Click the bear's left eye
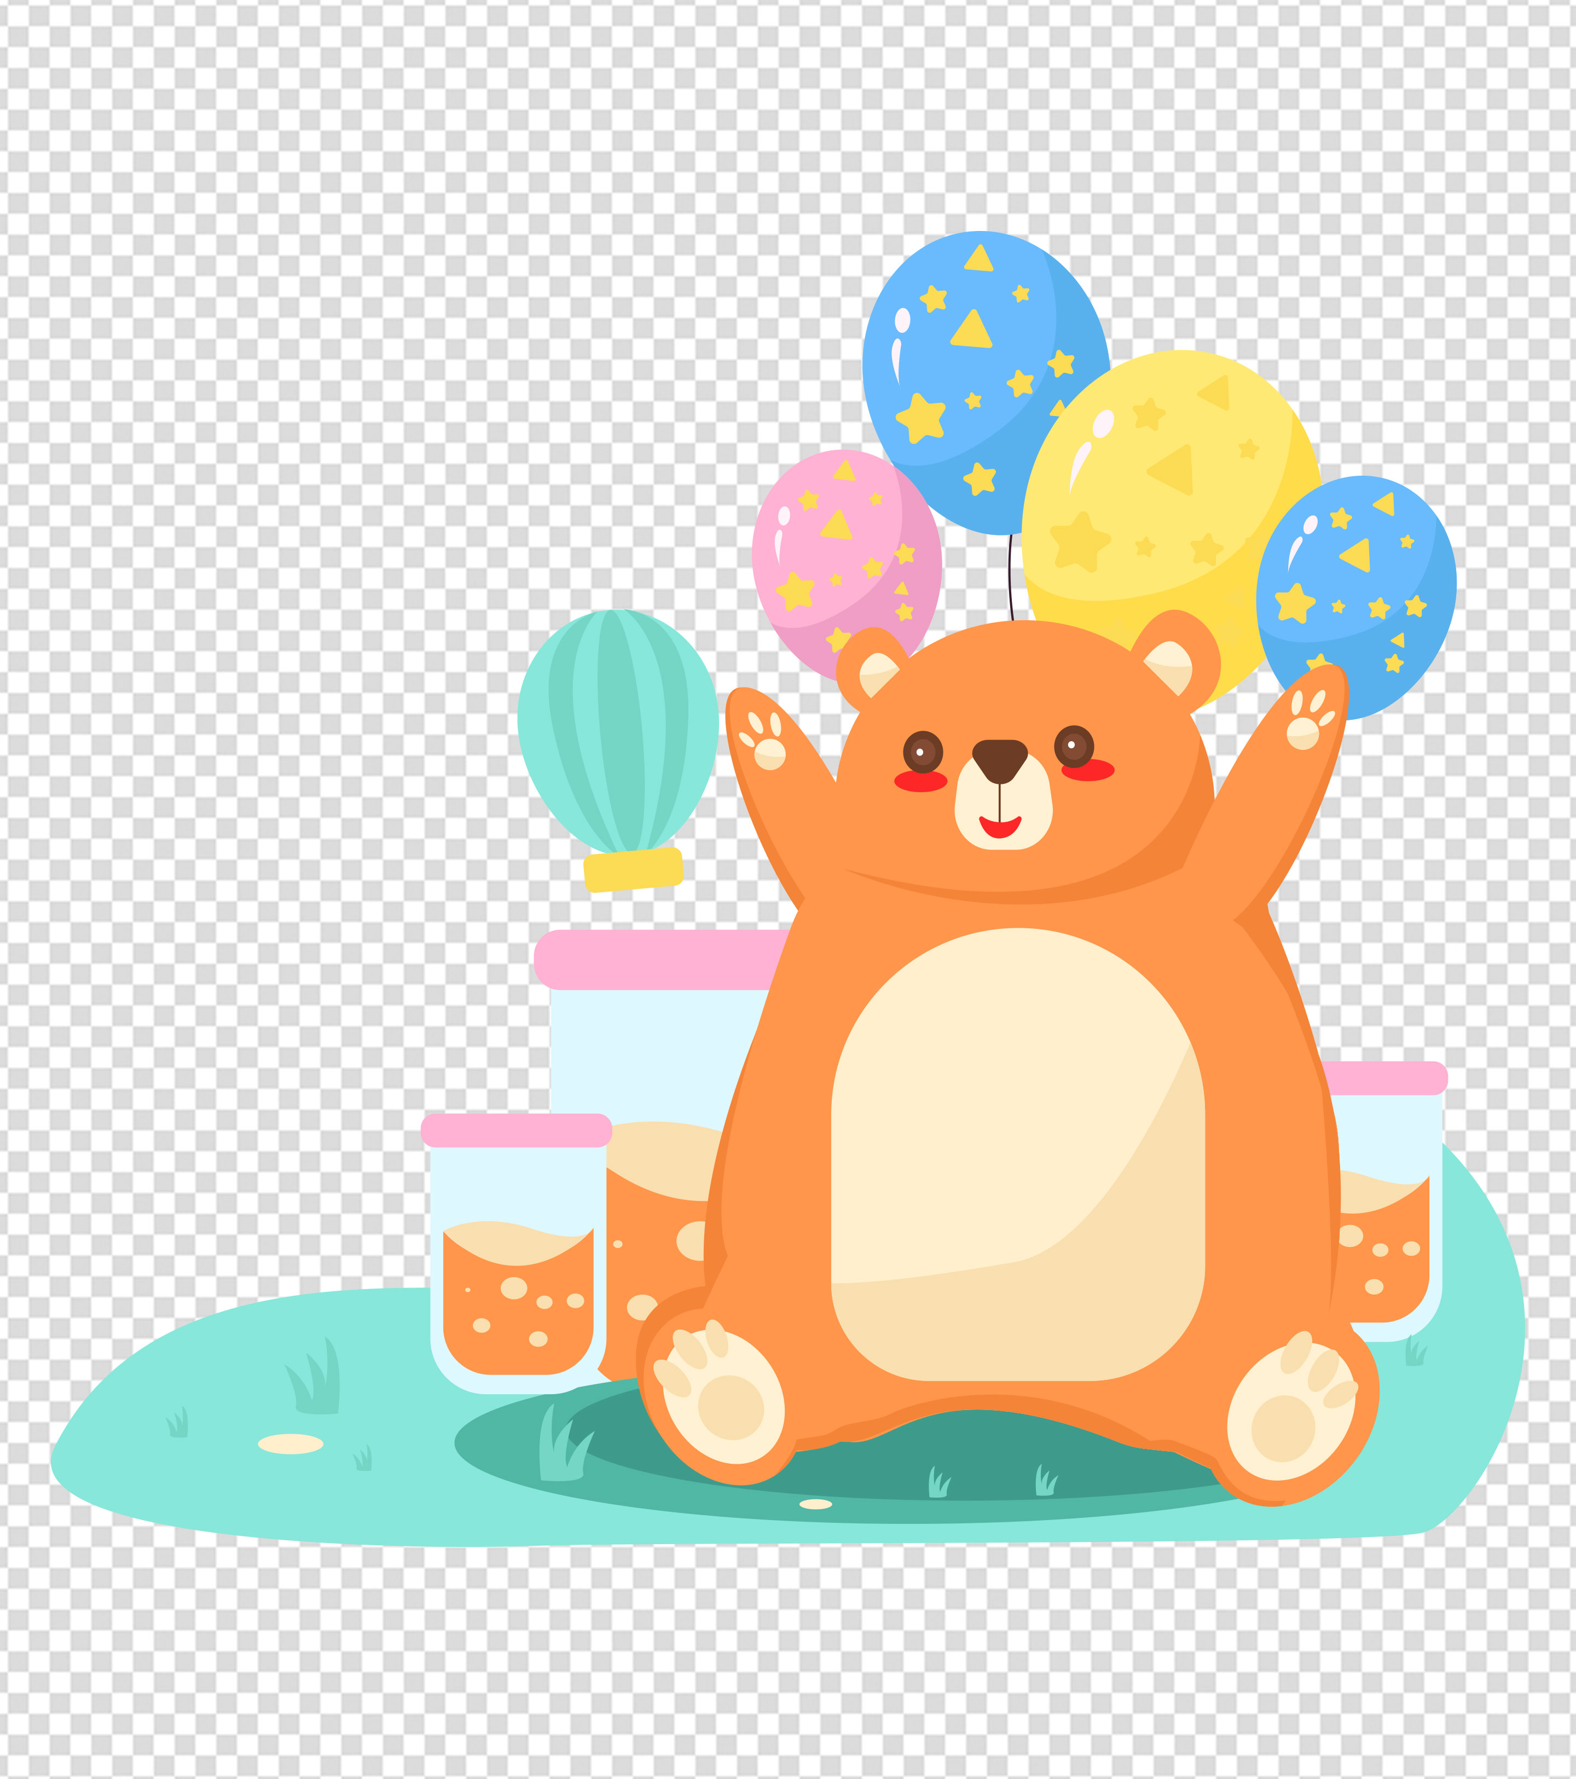The width and height of the screenshot is (1576, 1779). pos(923,751)
